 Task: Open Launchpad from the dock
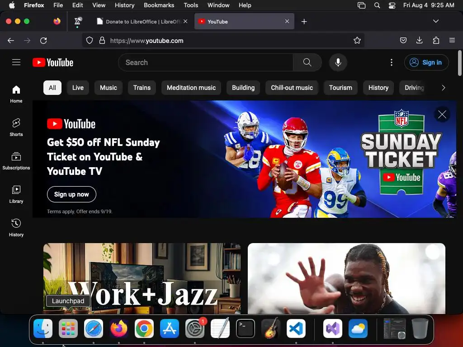pyautogui.click(x=68, y=328)
